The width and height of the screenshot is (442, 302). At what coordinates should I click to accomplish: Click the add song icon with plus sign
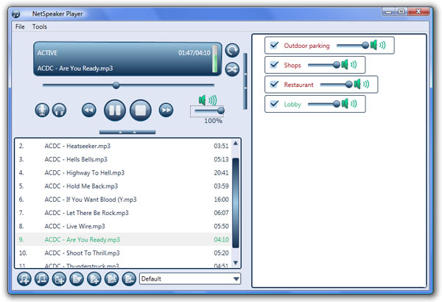click(x=24, y=279)
